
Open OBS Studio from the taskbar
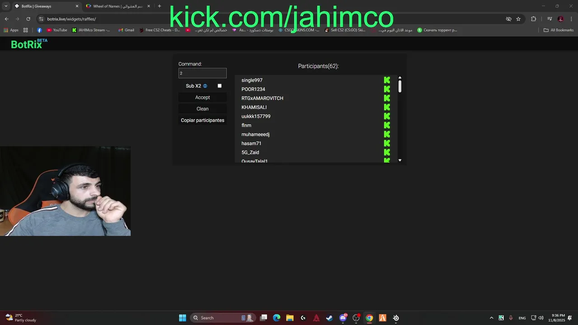point(356,318)
